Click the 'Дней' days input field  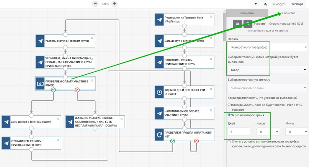point(239,132)
